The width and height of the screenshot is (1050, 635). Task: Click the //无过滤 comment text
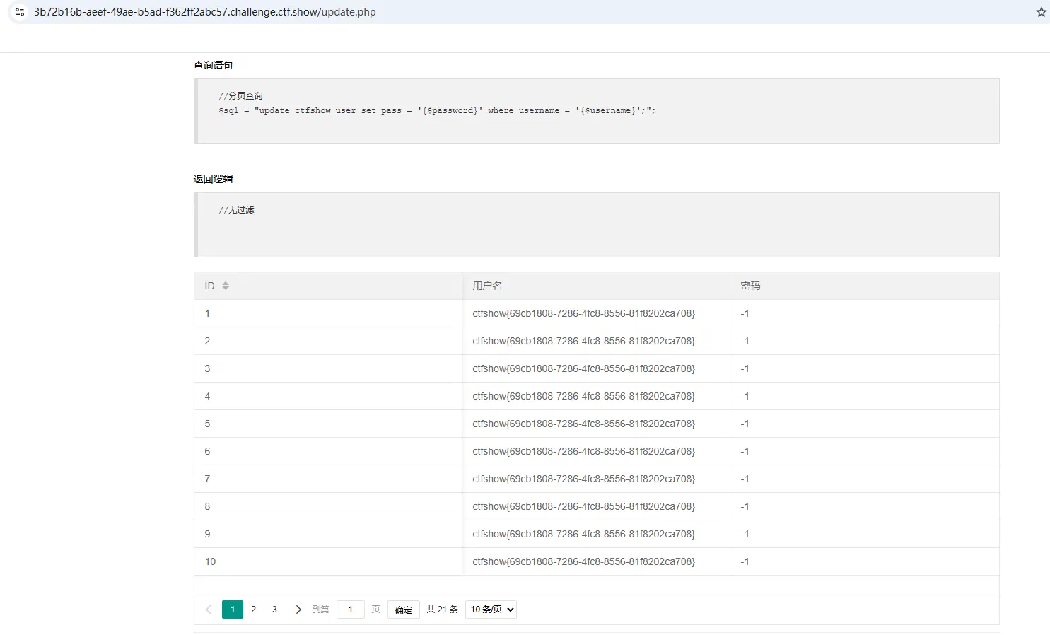(x=236, y=210)
